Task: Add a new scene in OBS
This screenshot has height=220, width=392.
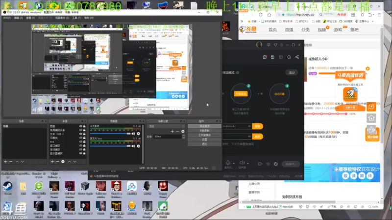Action: (5, 162)
